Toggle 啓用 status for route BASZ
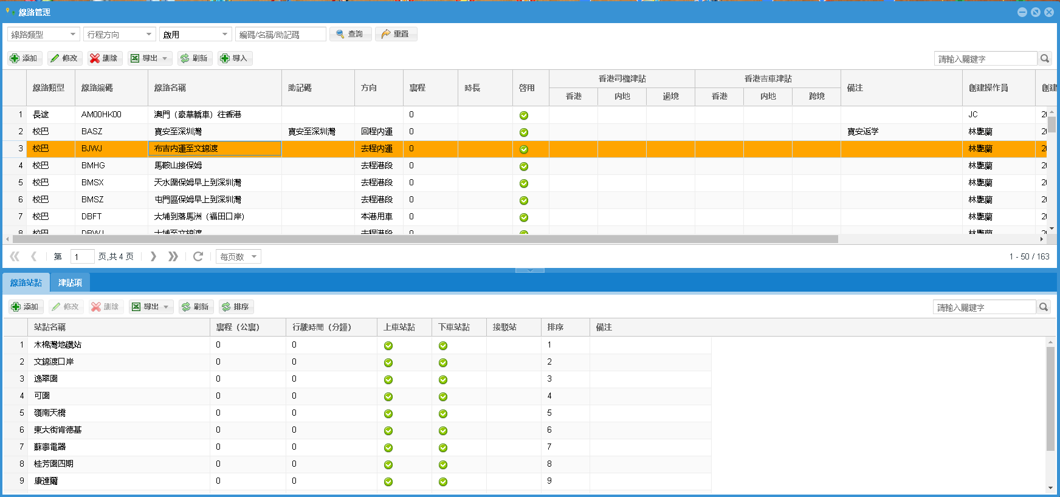The width and height of the screenshot is (1060, 497). pyautogui.click(x=524, y=132)
